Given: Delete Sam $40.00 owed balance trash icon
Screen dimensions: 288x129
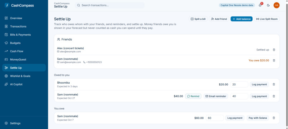Looking at the screenshot, I should 274,96.
